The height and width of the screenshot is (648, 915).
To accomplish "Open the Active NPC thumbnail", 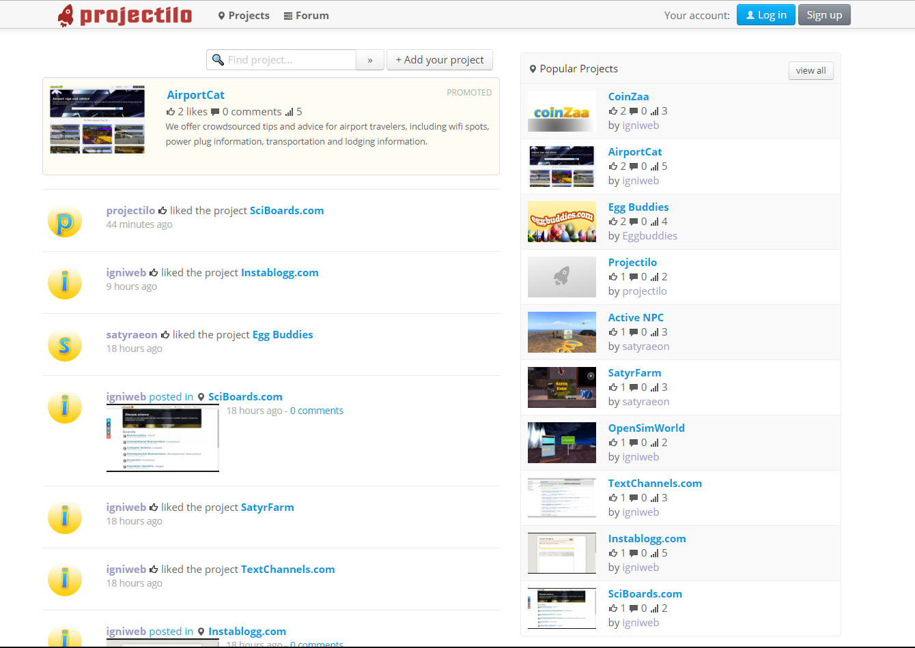I will [x=562, y=332].
